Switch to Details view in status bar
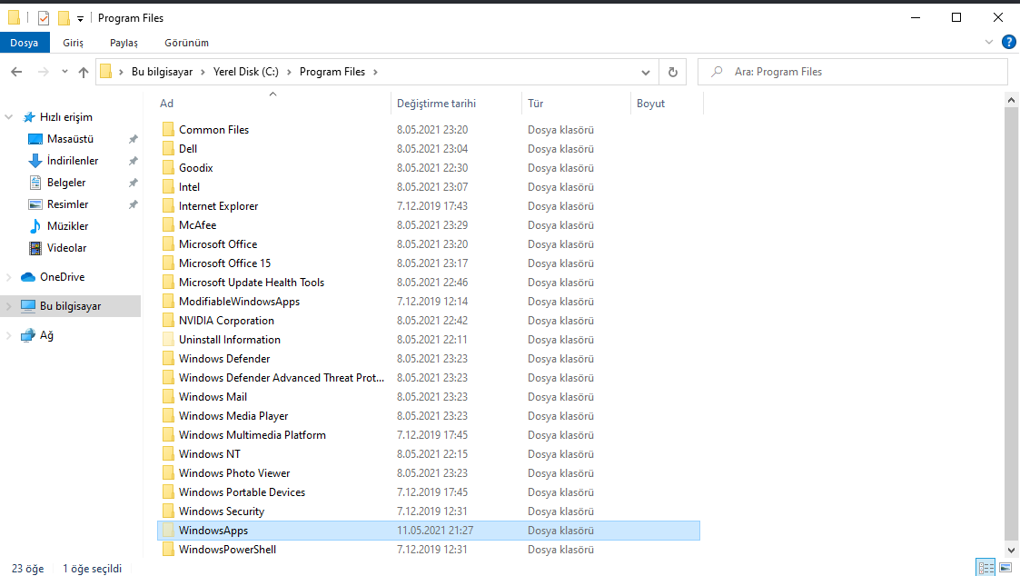The width and height of the screenshot is (1020, 576). [986, 568]
